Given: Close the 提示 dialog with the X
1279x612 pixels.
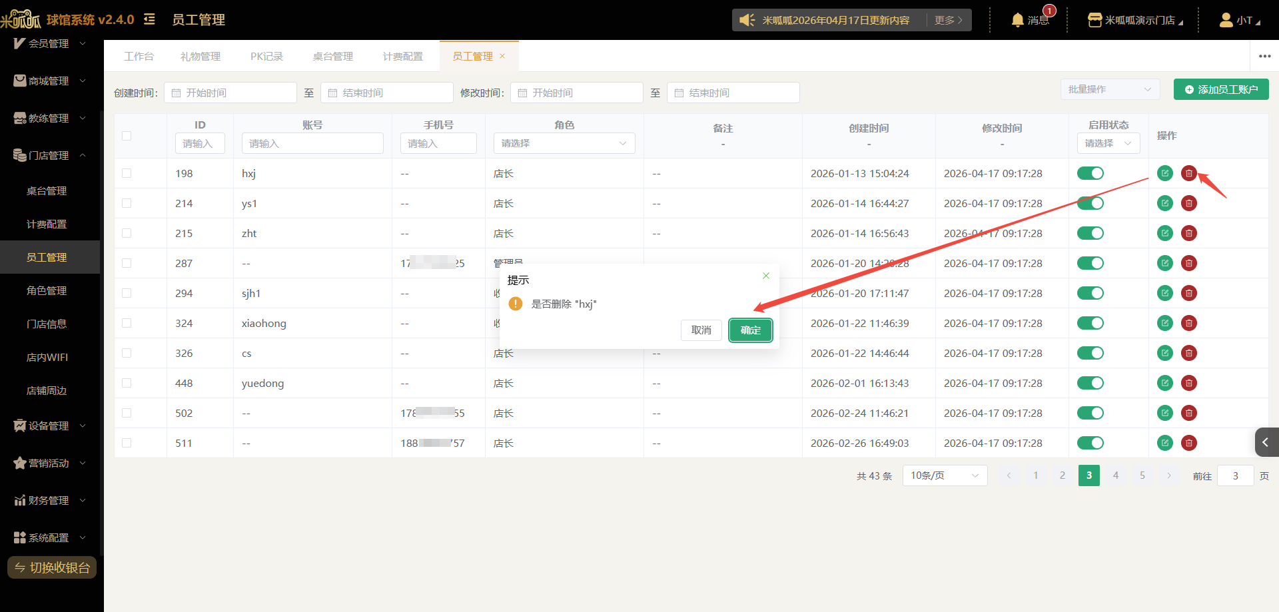Looking at the screenshot, I should coord(766,276).
